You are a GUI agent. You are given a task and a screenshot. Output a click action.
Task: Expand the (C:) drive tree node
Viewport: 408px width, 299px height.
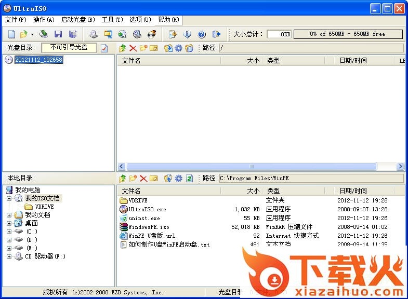(x=9, y=232)
